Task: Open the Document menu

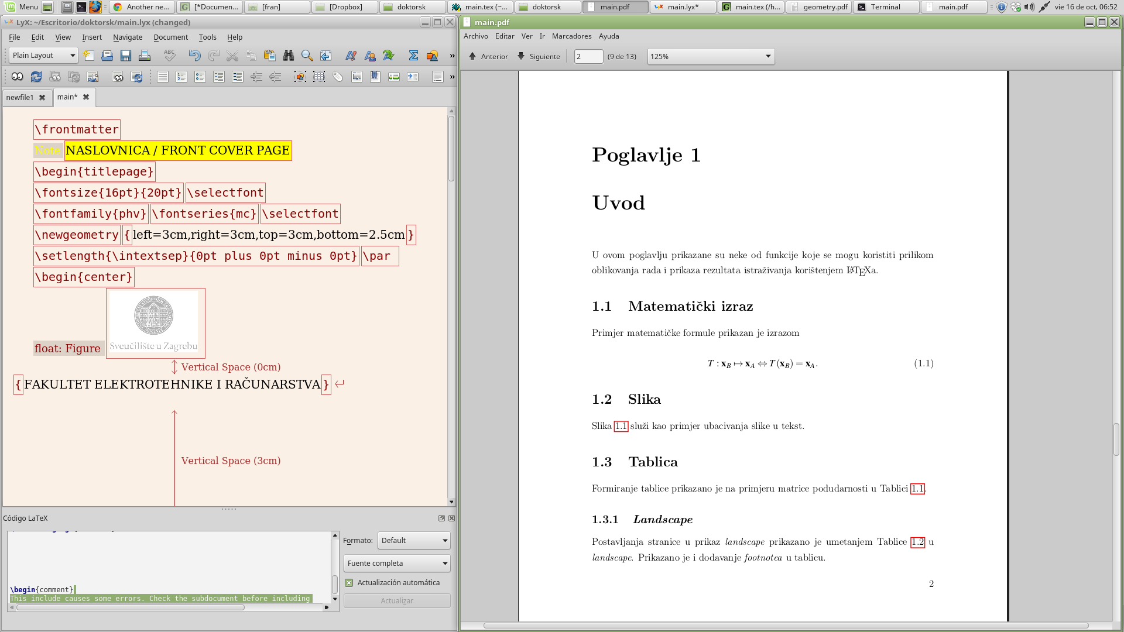Action: click(x=170, y=37)
